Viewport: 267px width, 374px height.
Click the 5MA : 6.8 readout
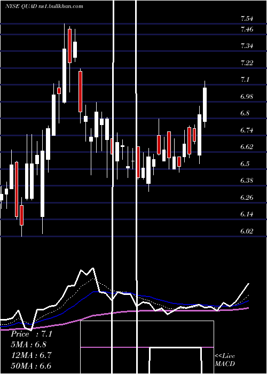(x=29, y=345)
